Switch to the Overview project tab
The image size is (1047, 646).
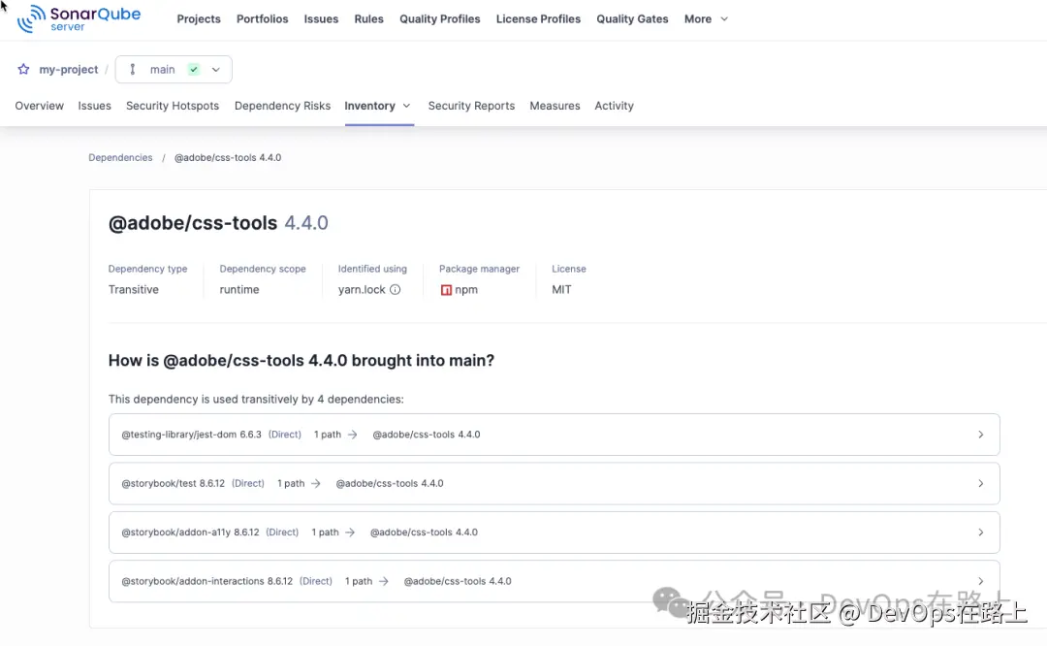[x=40, y=106]
